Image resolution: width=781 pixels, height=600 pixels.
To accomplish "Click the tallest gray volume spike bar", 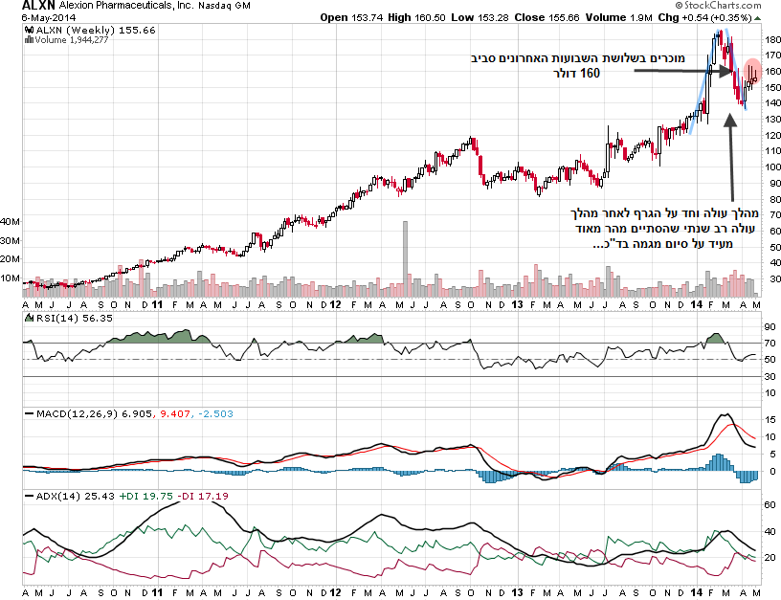I will pos(405,259).
